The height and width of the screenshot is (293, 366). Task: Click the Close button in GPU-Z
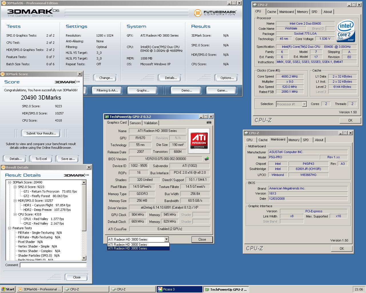tap(202, 239)
